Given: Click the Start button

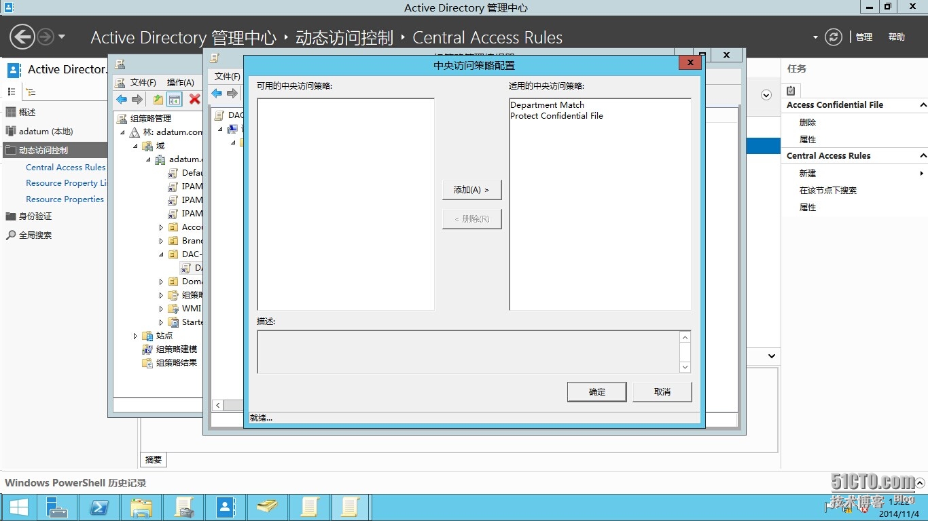Looking at the screenshot, I should (x=18, y=507).
